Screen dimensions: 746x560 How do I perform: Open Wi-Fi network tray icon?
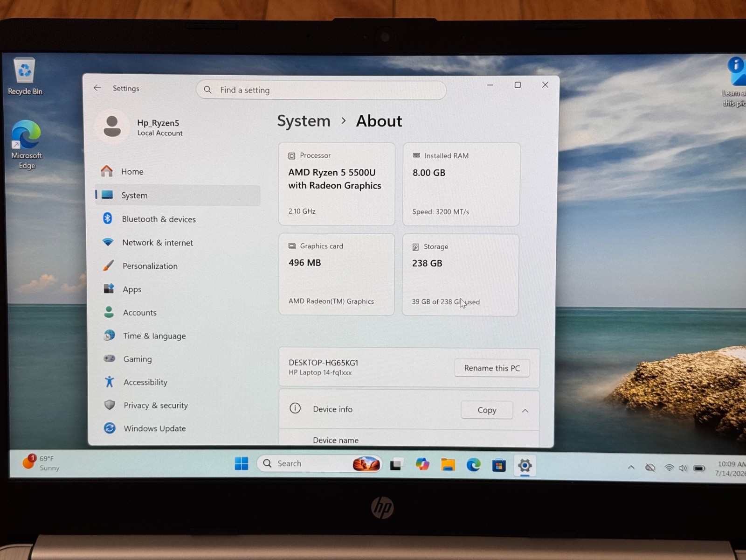coord(669,468)
